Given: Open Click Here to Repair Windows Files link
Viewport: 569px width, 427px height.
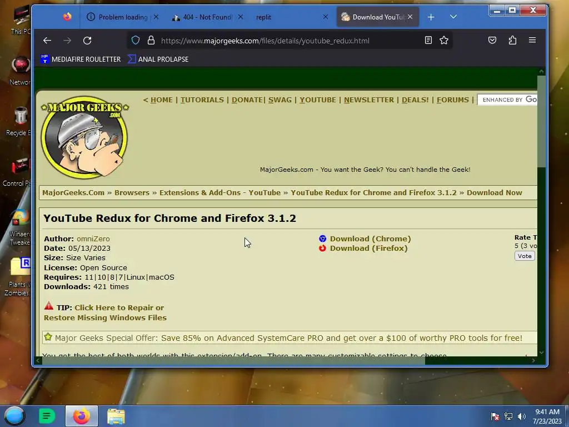Looking at the screenshot, I should tap(105, 312).
